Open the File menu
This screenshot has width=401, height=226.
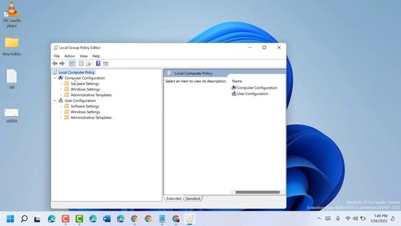[56, 56]
